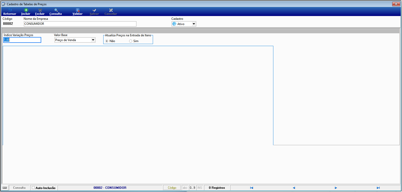
Task: Click the '0 Registros' status text
Action: [217, 188]
